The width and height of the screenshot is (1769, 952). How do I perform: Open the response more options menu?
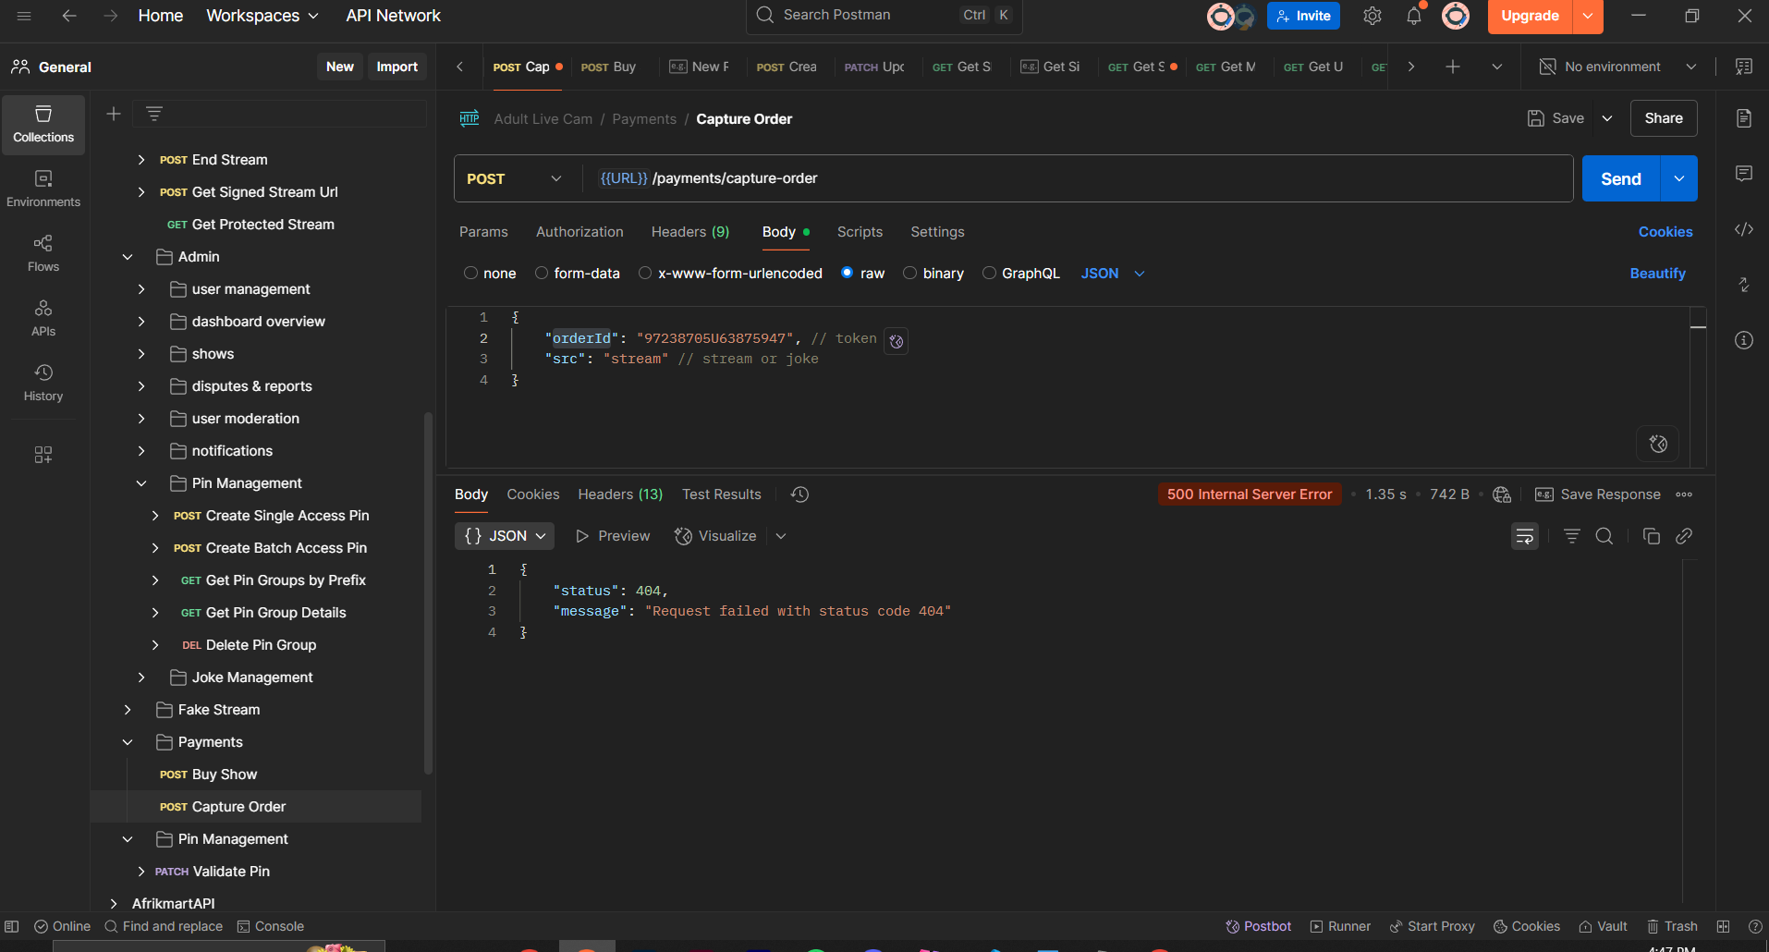pyautogui.click(x=1684, y=494)
